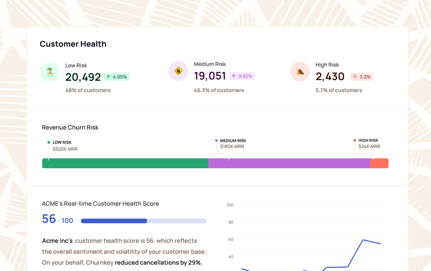431x271 pixels.
Task: Click the health score value 56
Action: [x=49, y=219]
